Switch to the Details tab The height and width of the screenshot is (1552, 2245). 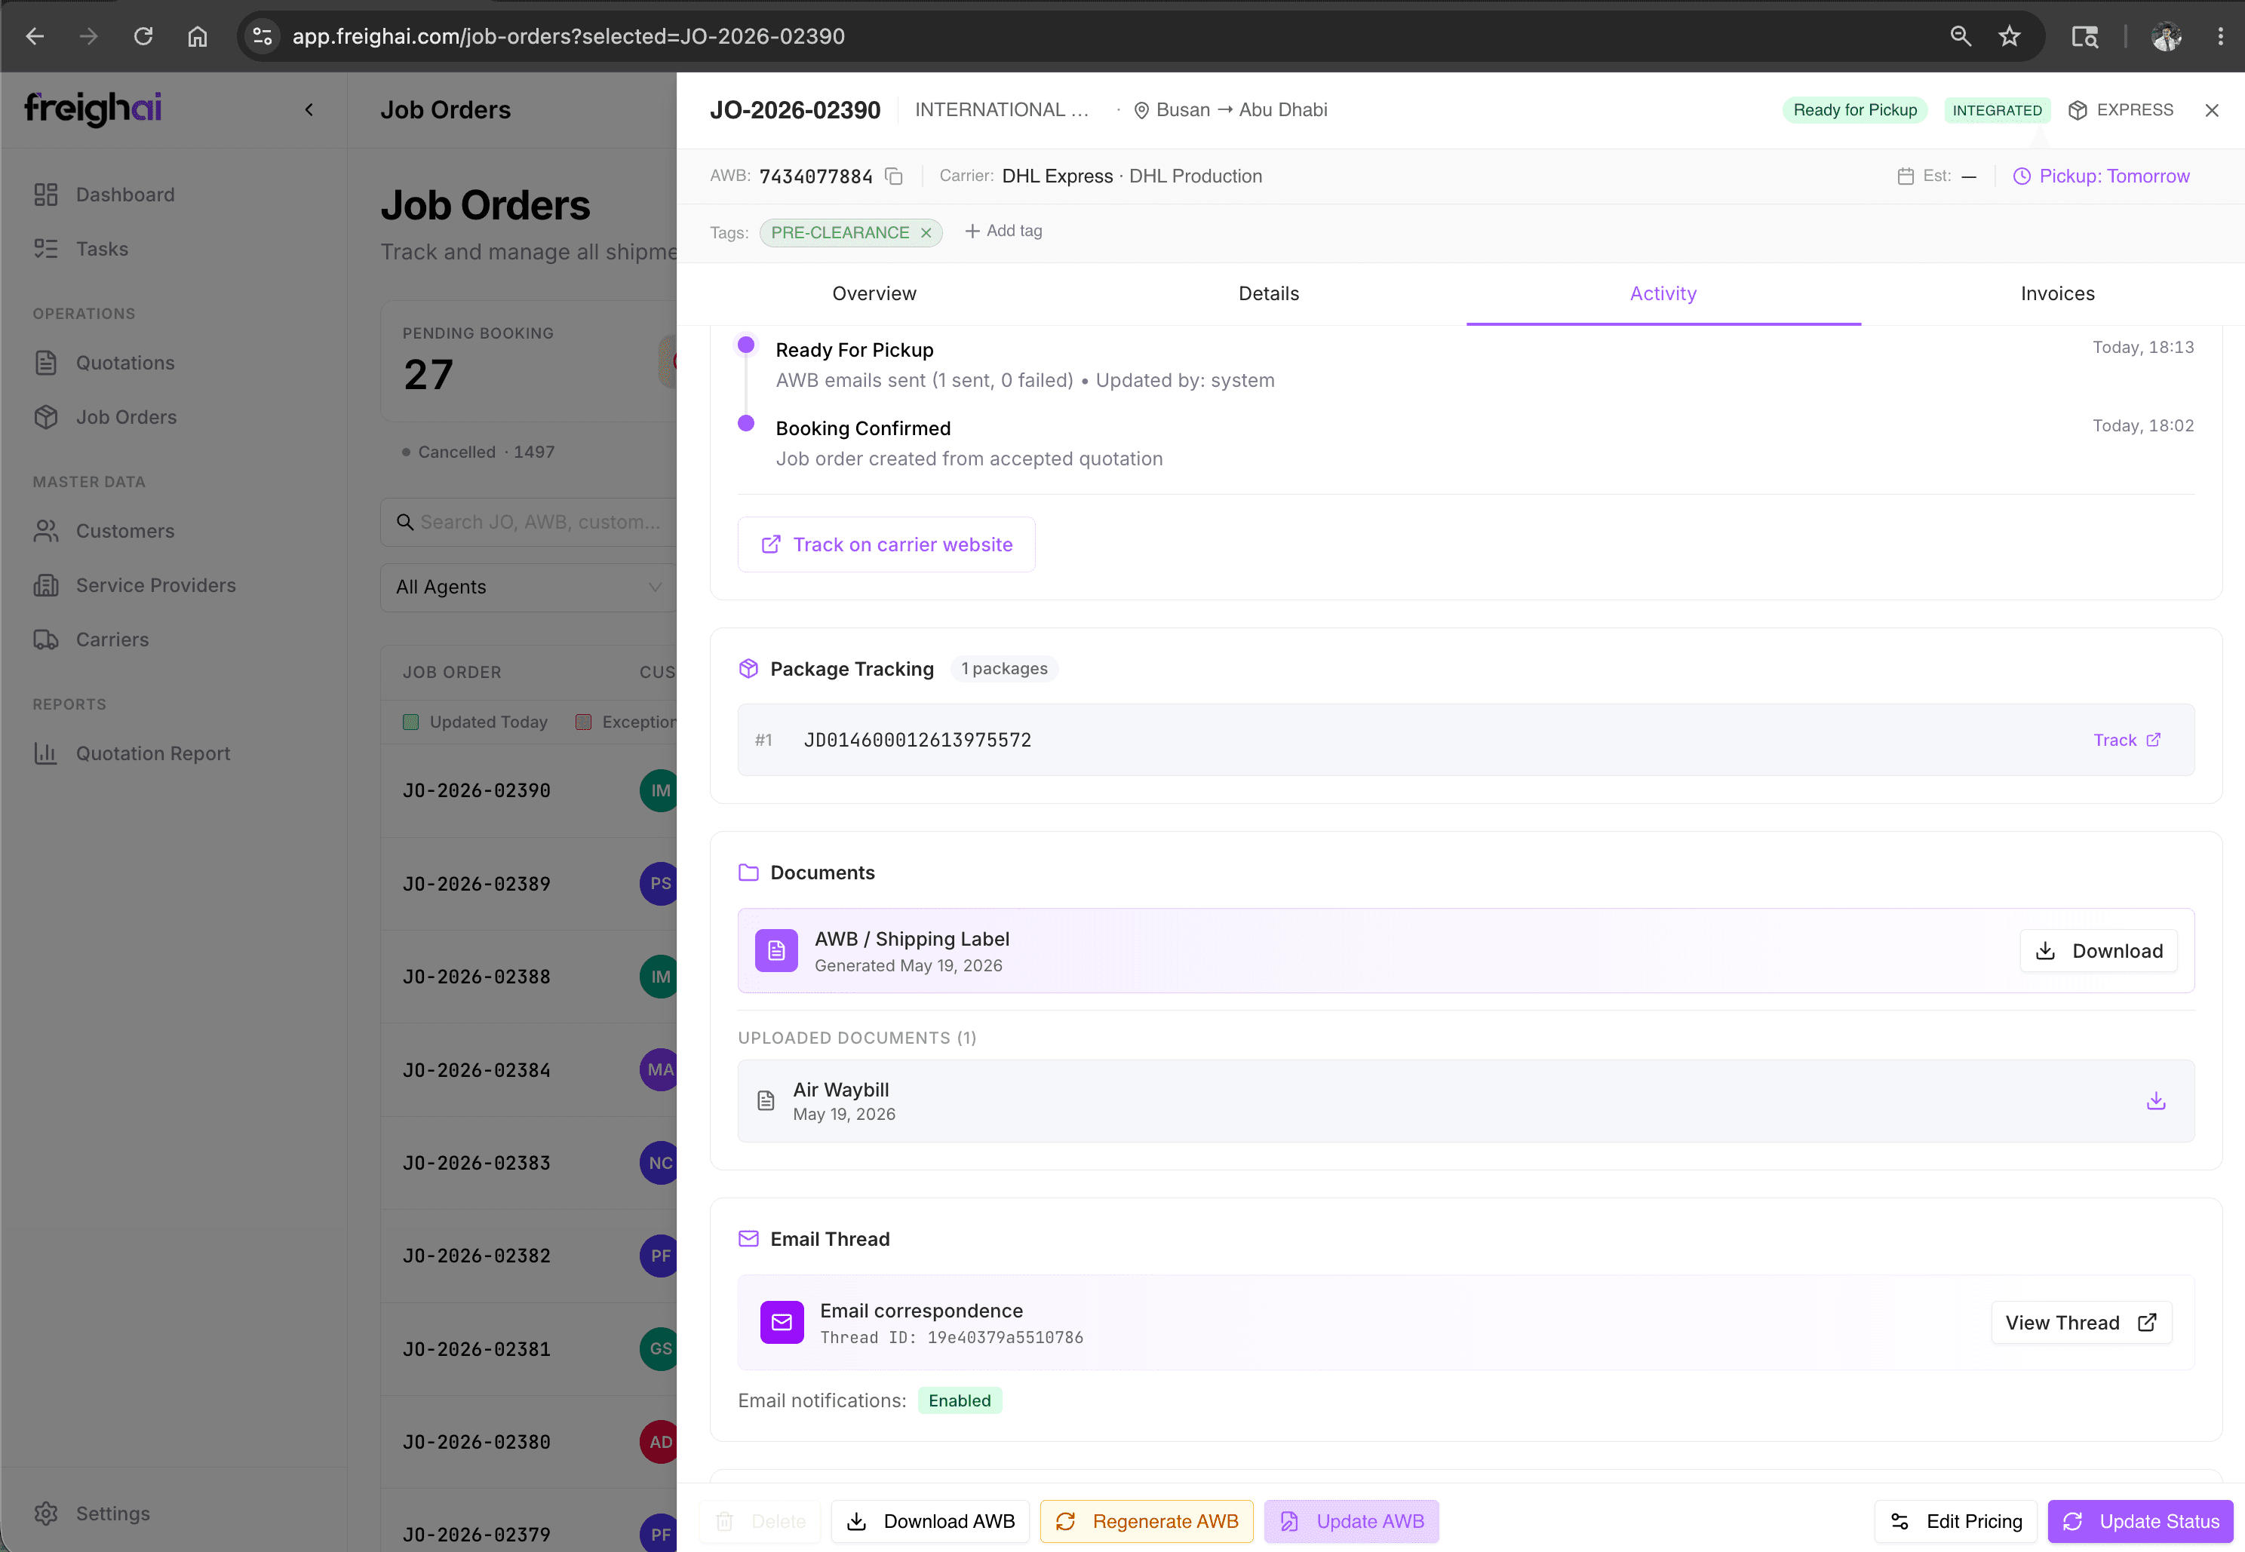click(x=1268, y=293)
